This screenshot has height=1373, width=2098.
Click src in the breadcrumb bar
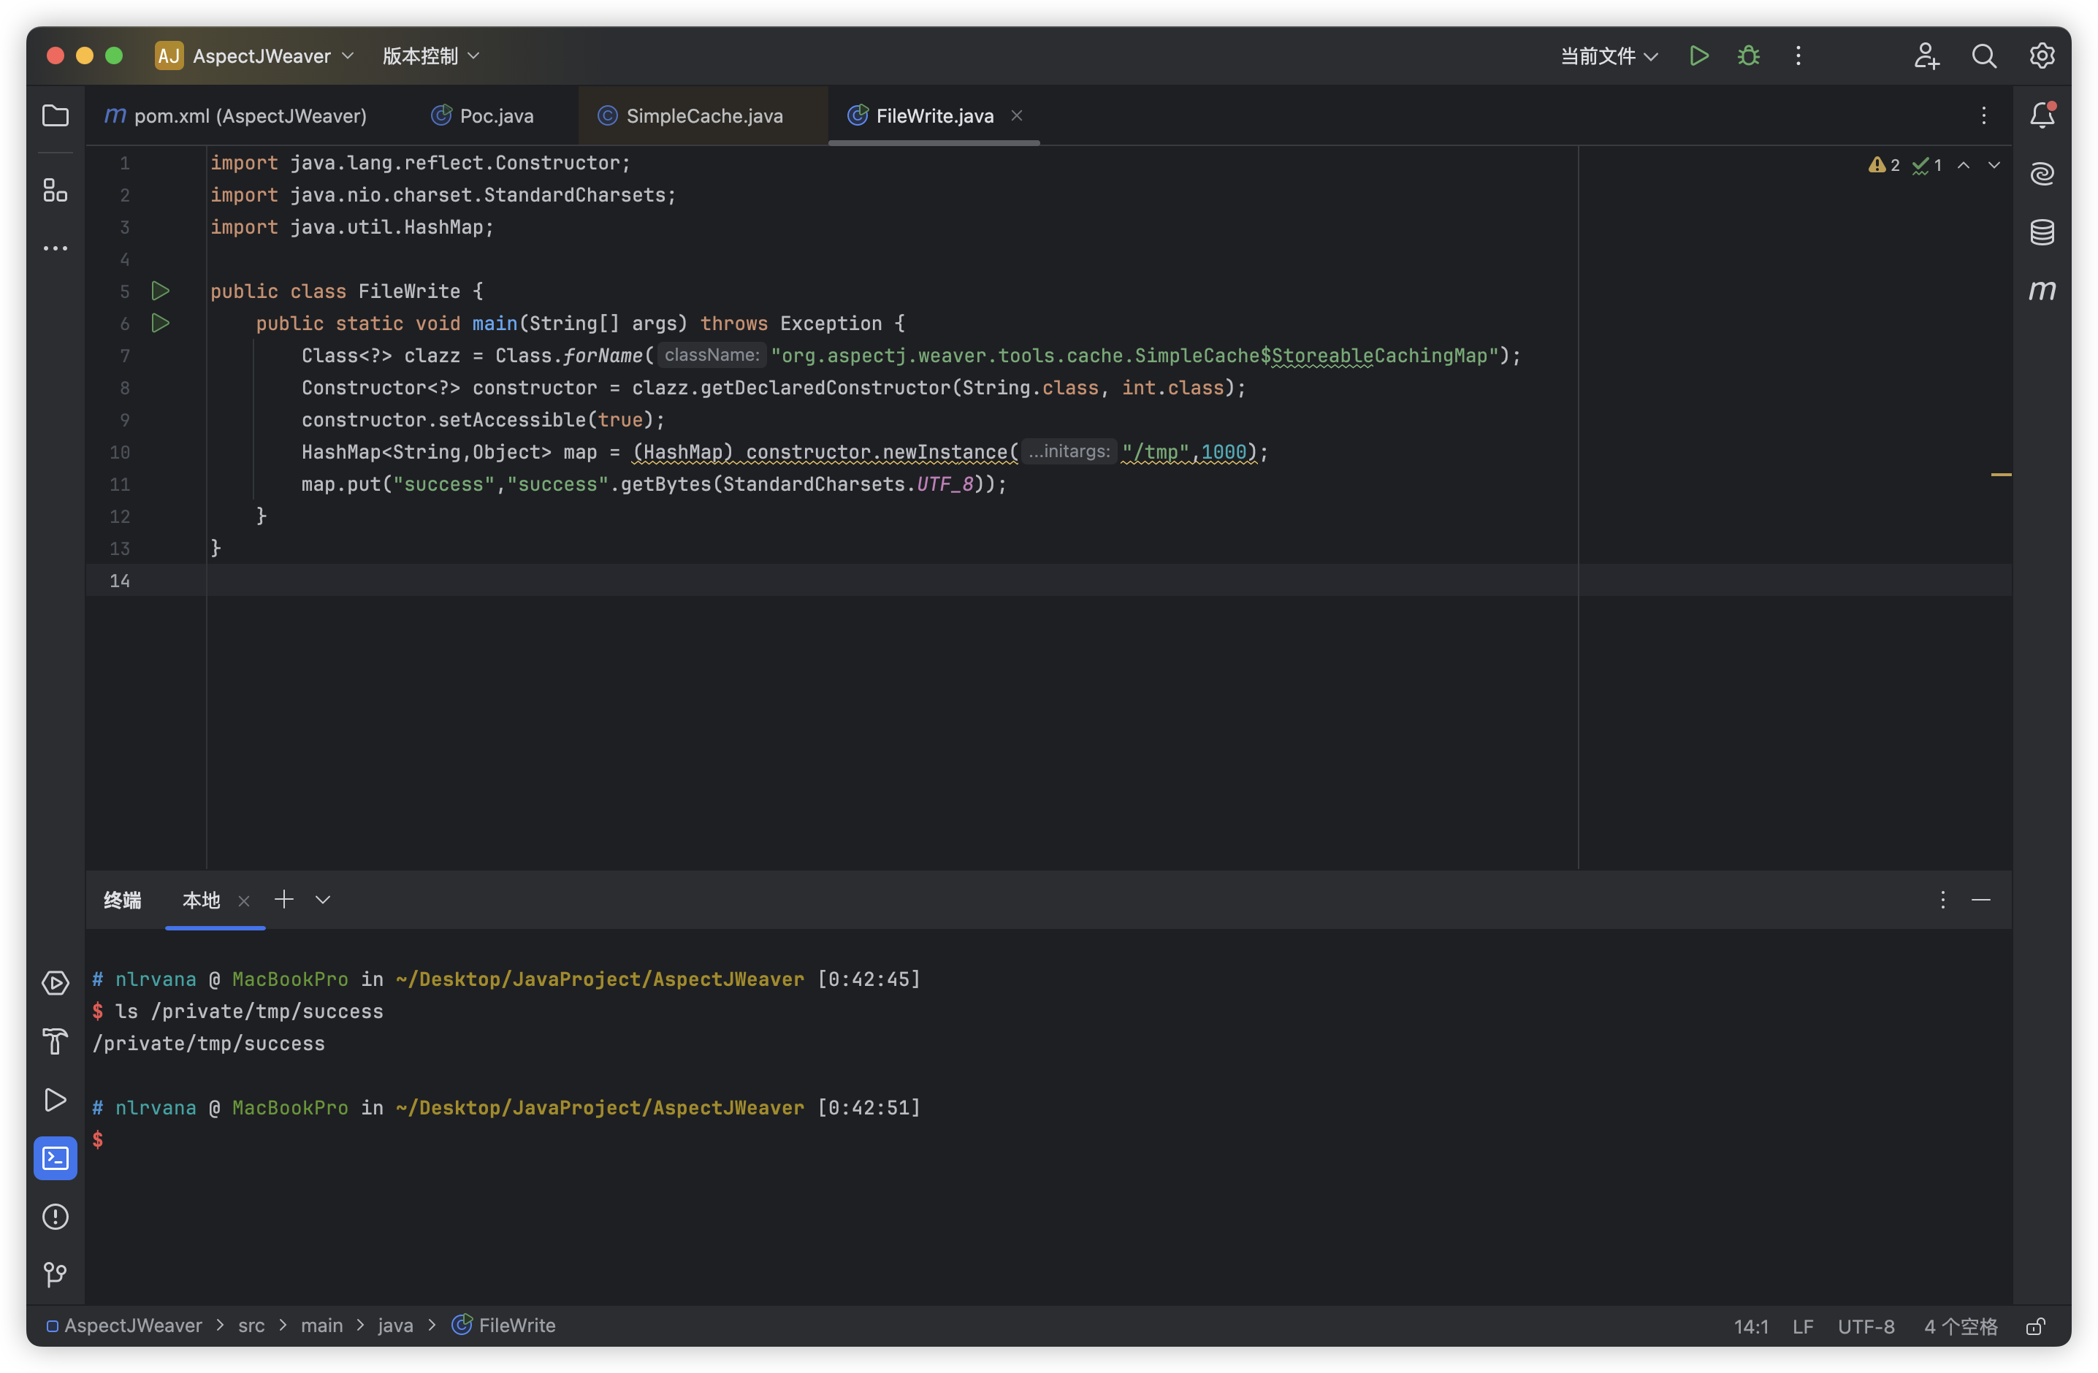click(251, 1326)
